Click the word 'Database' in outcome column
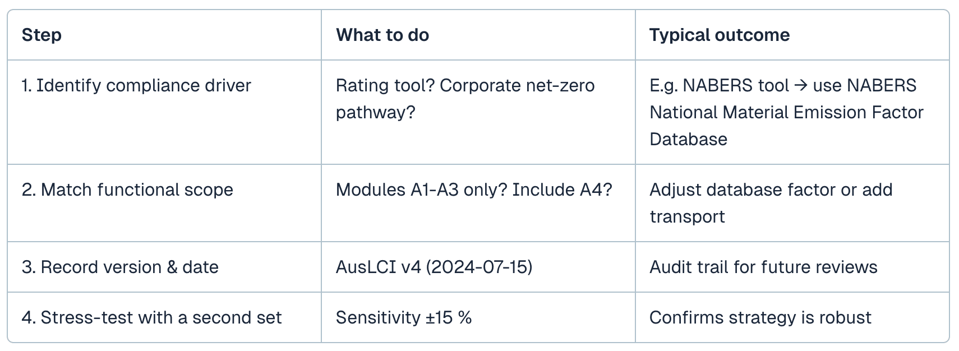 click(688, 139)
